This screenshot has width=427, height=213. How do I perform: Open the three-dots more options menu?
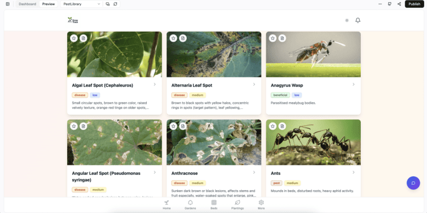tap(380, 4)
